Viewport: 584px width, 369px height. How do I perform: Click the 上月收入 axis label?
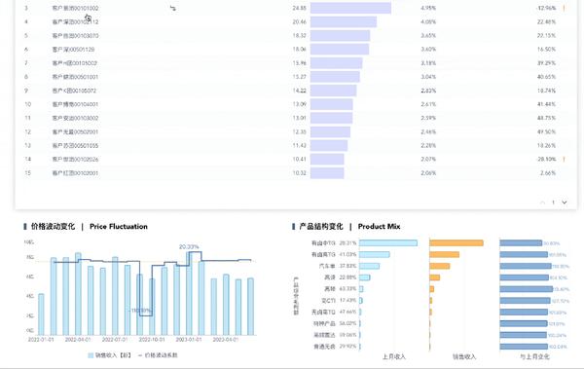click(393, 356)
